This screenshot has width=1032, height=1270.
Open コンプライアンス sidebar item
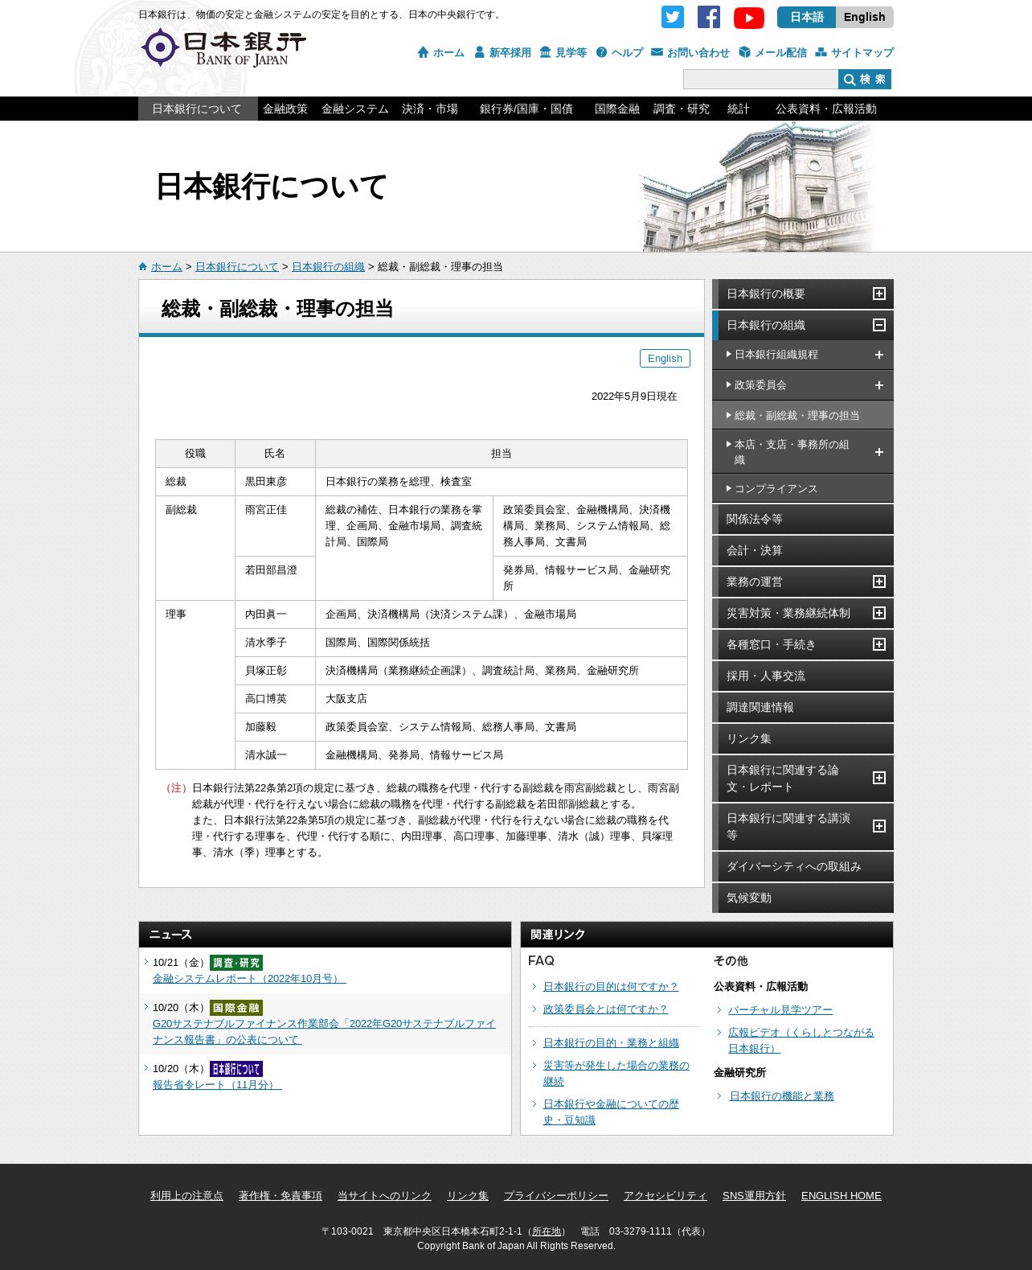click(803, 488)
